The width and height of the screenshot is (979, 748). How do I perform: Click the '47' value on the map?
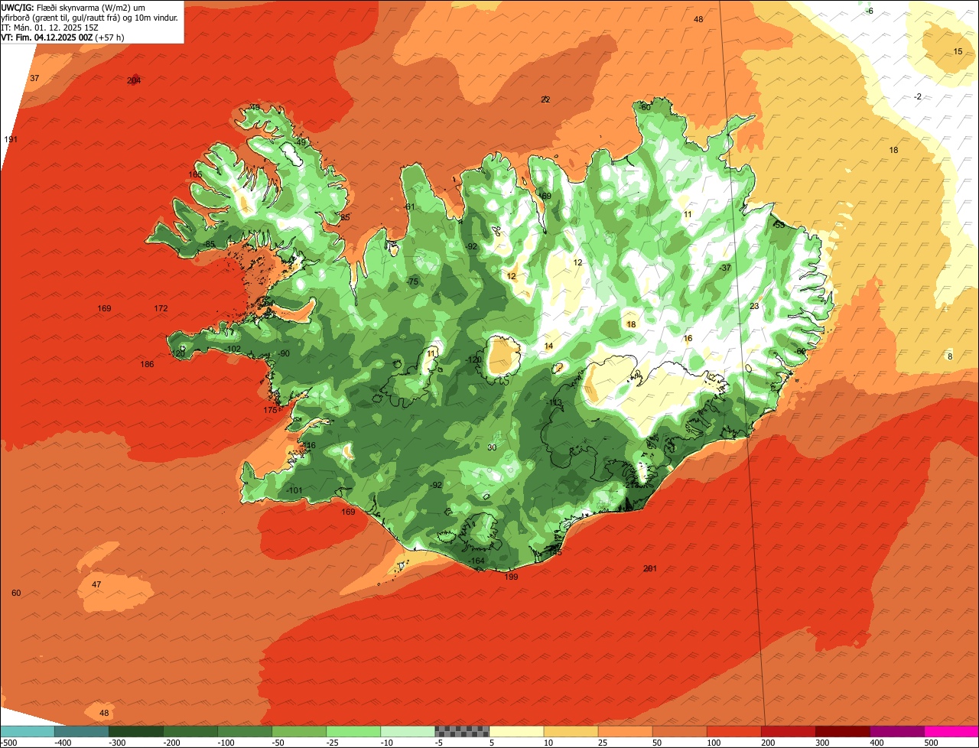click(x=96, y=584)
